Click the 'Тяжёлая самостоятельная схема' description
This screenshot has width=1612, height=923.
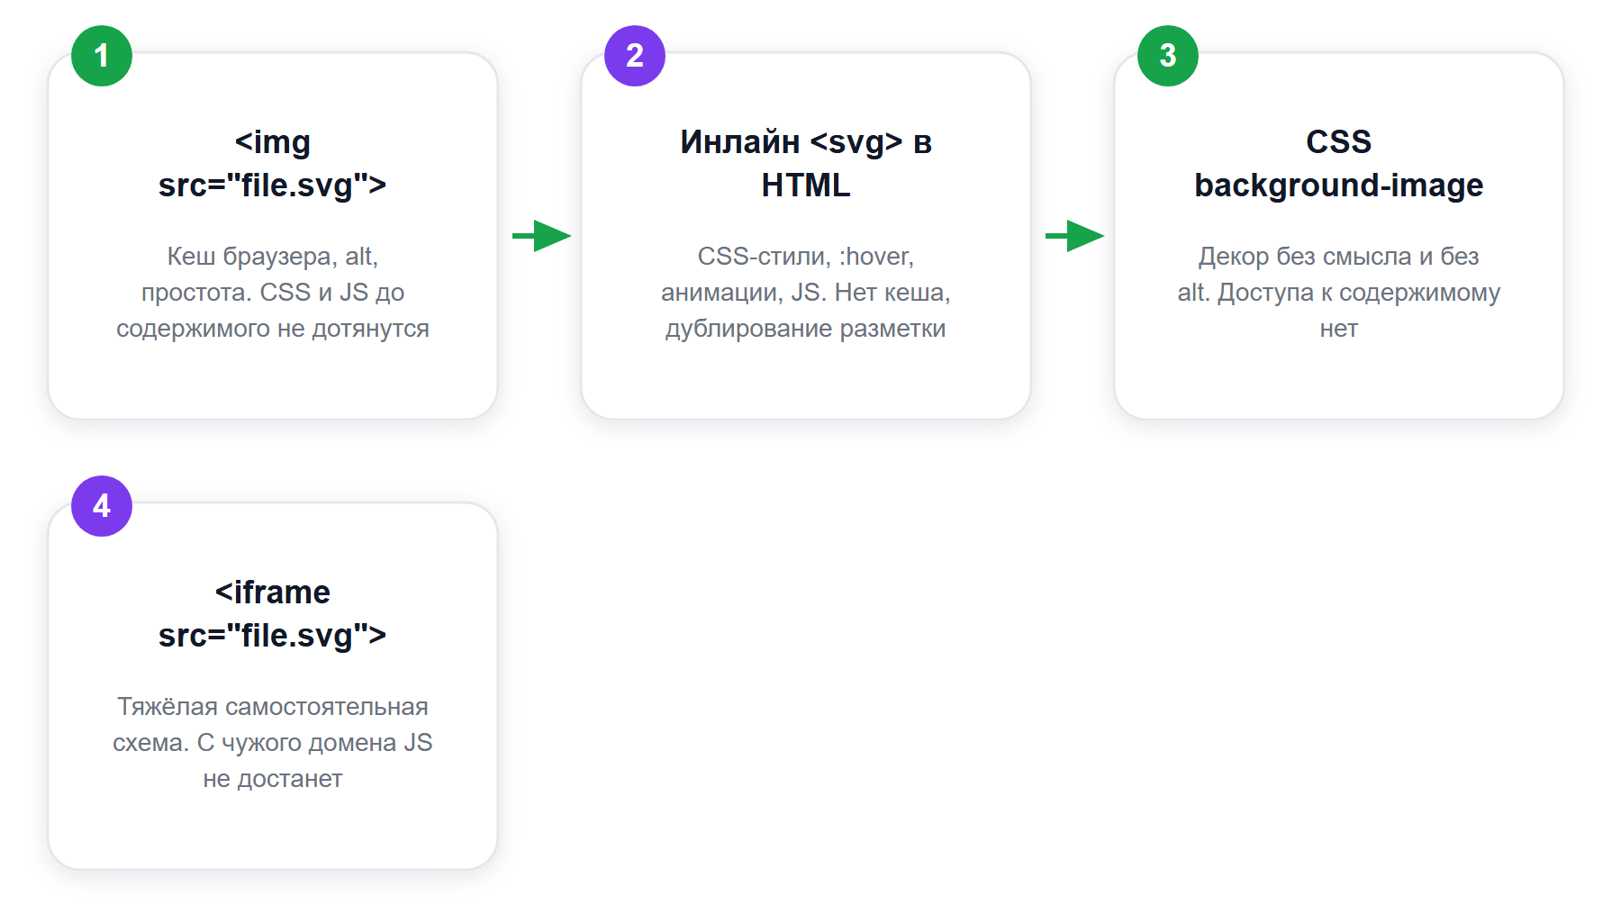point(273,742)
